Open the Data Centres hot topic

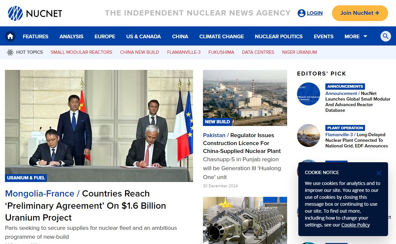[x=258, y=52]
